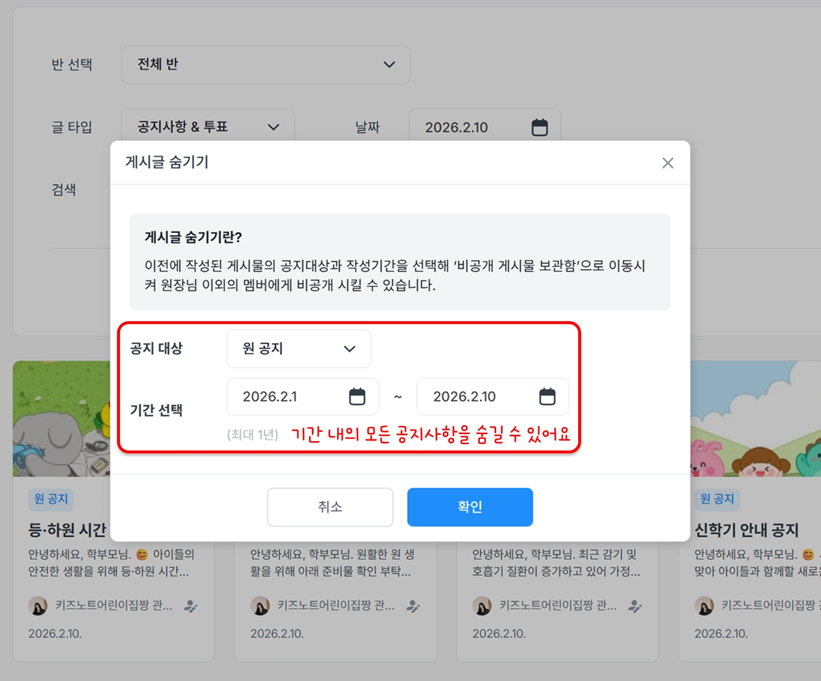Click the body text about 감기 및 호흡기 질환

pyautogui.click(x=557, y=563)
